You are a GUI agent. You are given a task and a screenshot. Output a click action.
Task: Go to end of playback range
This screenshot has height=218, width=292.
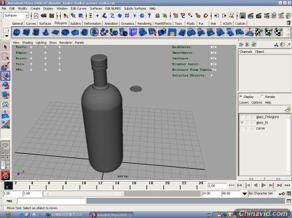[287, 185]
